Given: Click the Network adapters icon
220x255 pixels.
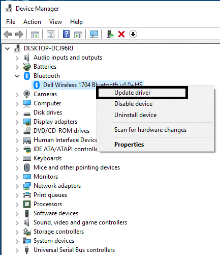Looking at the screenshot, I should click(x=27, y=186).
